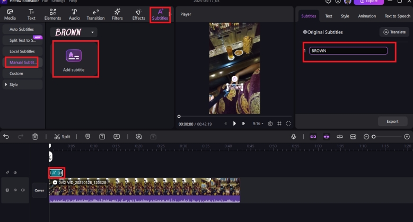Viewport: 413px width, 222px height.
Task: Click the Translate button
Action: (394, 32)
